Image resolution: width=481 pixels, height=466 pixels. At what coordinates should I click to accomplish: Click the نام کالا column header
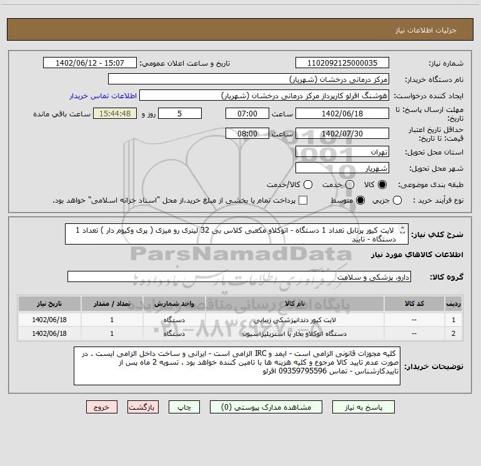(294, 303)
